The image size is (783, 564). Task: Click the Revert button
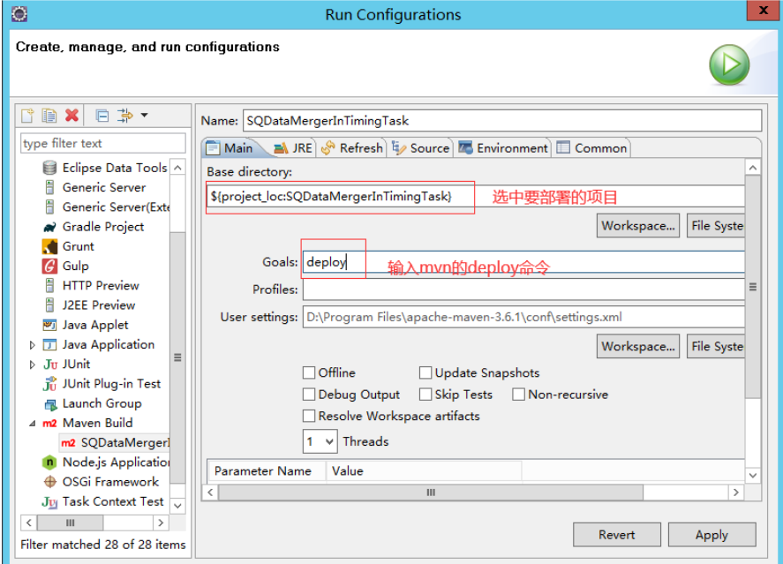coord(617,535)
